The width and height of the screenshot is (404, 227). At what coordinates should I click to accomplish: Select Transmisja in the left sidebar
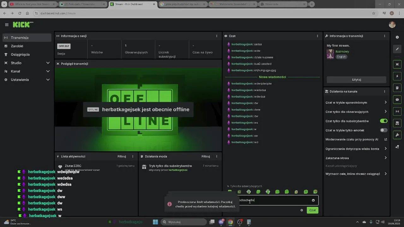tap(27, 38)
